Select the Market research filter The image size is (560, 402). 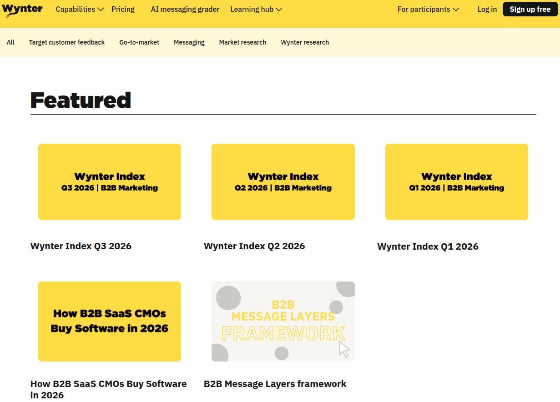tap(242, 42)
